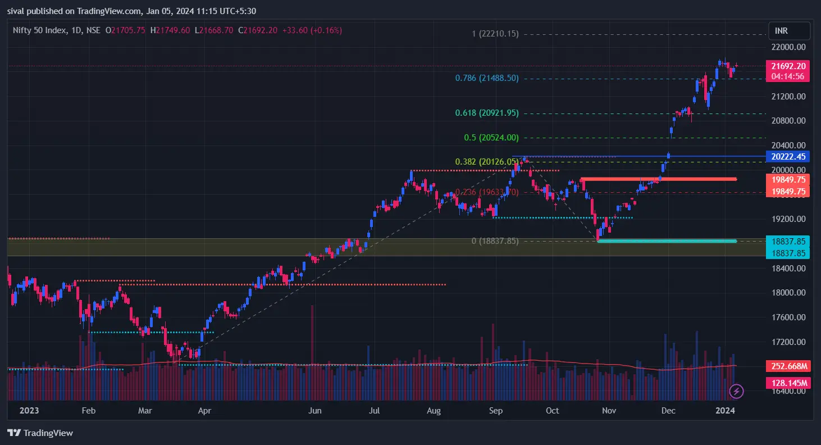Click the INR currency button
Viewport: 821px width, 445px height.
click(x=789, y=30)
